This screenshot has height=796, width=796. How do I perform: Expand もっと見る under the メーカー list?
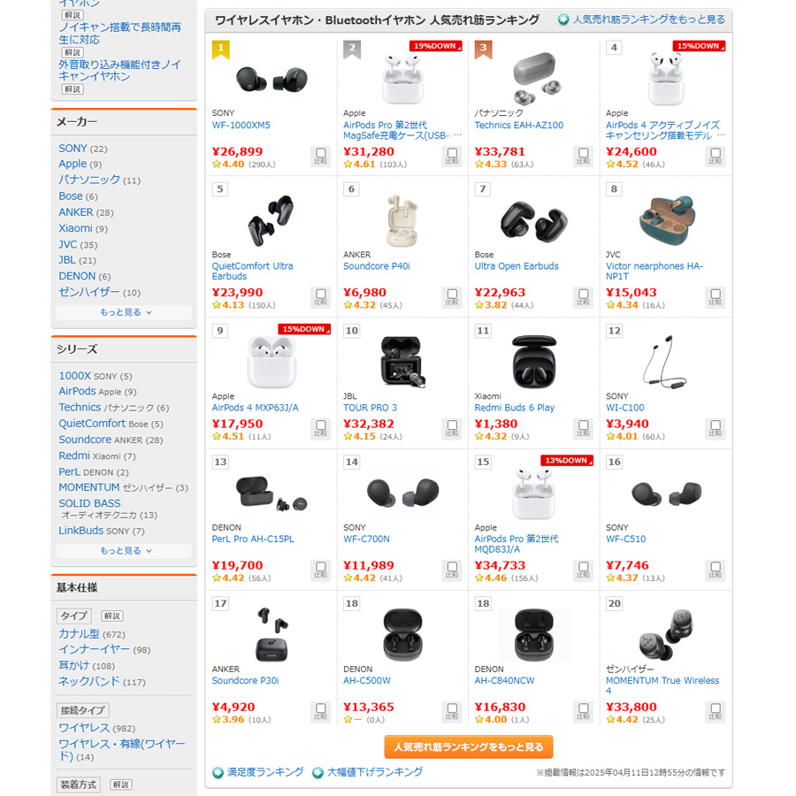point(125,312)
